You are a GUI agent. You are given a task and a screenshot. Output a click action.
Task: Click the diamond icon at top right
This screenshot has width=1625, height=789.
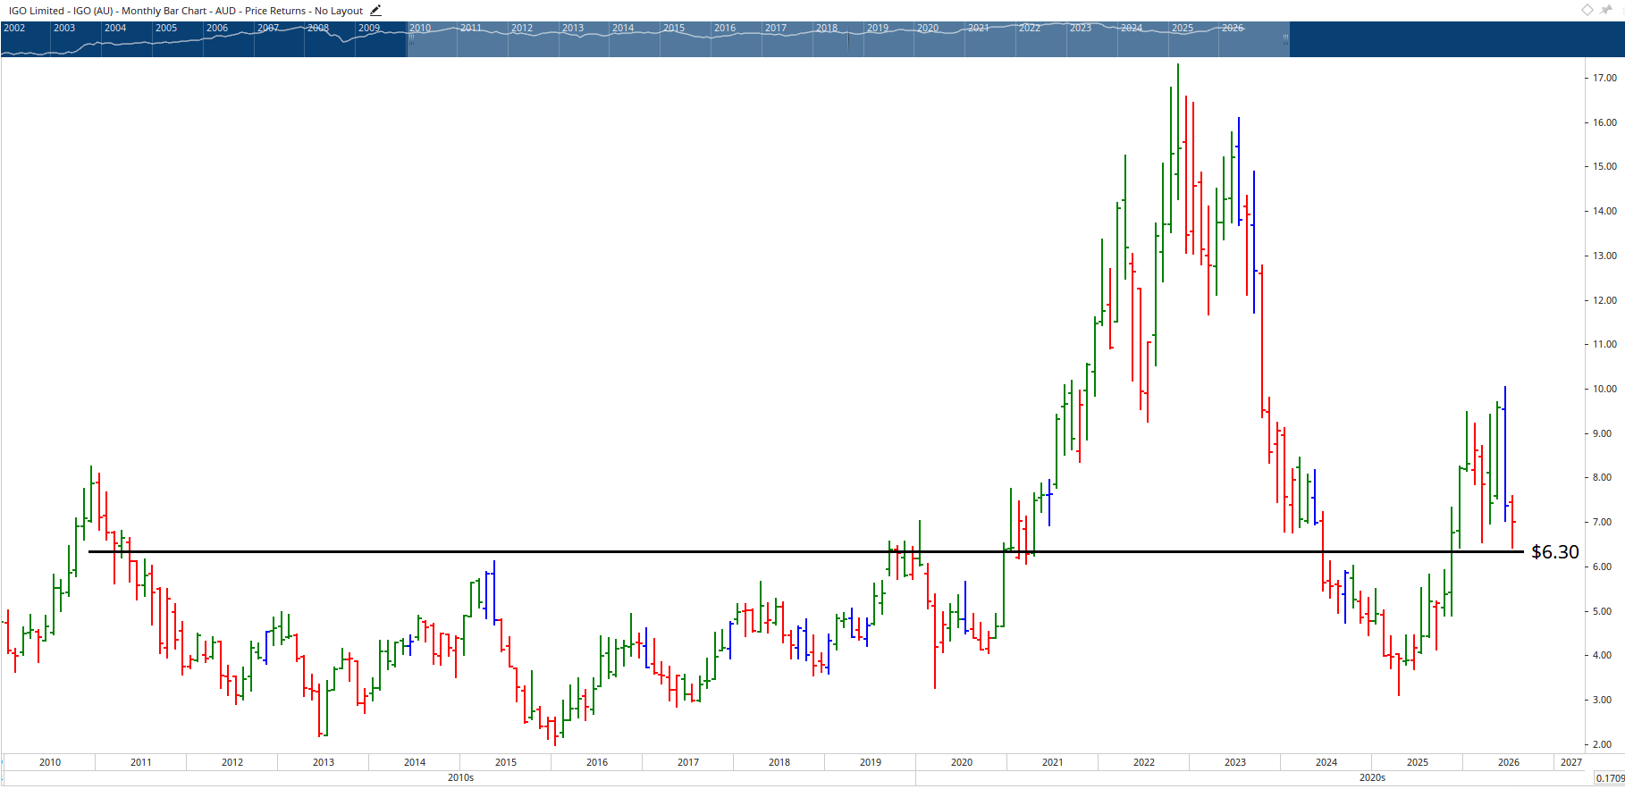[x=1587, y=10]
